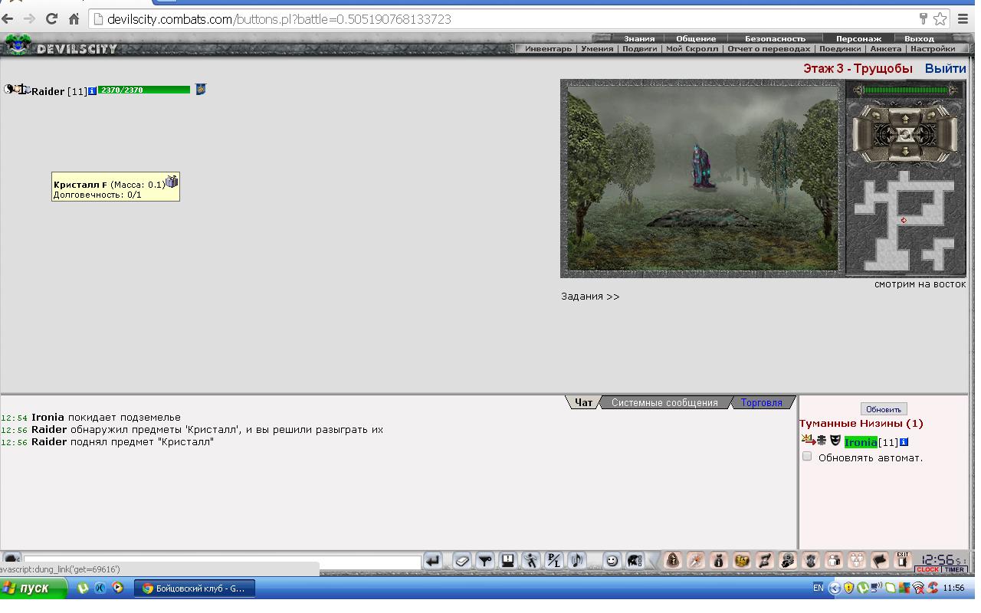Click the 'Выход' top menu item
The image size is (981, 613).
919,38
